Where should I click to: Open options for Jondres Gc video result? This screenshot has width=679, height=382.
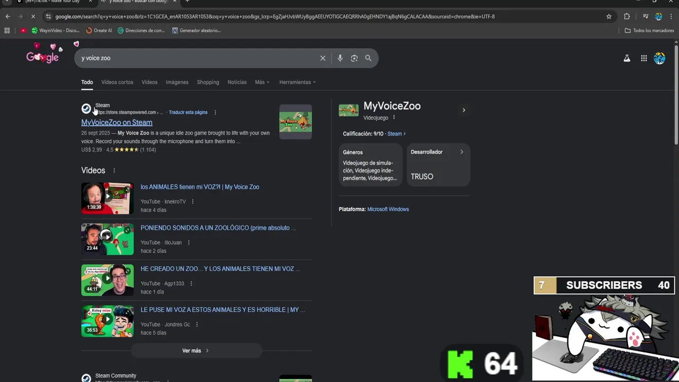(197, 324)
